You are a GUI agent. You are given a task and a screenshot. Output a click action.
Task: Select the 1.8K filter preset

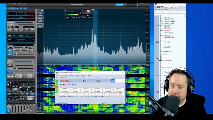click(9, 92)
